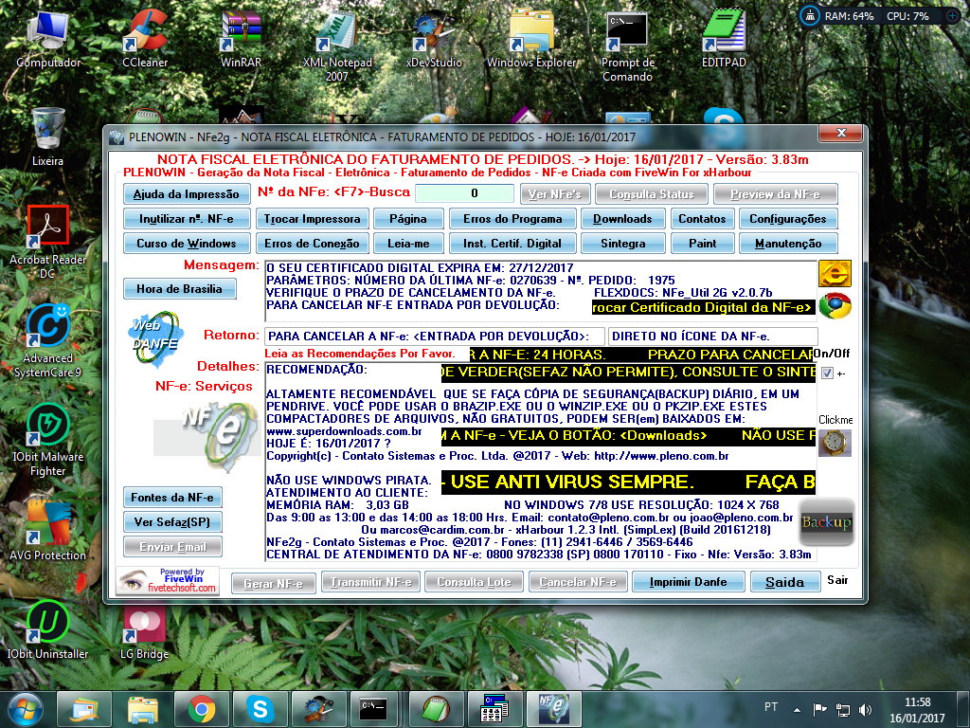Select the WinRAR desktop shortcut
Viewport: 970px width, 728px height.
(241, 38)
